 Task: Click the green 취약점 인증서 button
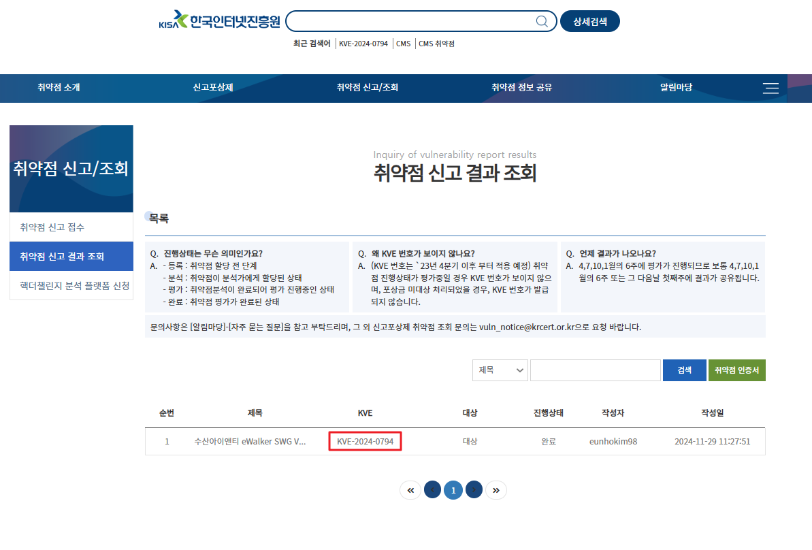click(736, 370)
